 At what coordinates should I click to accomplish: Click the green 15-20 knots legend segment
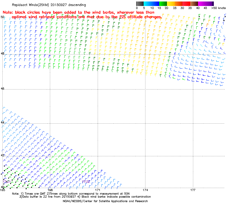(163, 4)
